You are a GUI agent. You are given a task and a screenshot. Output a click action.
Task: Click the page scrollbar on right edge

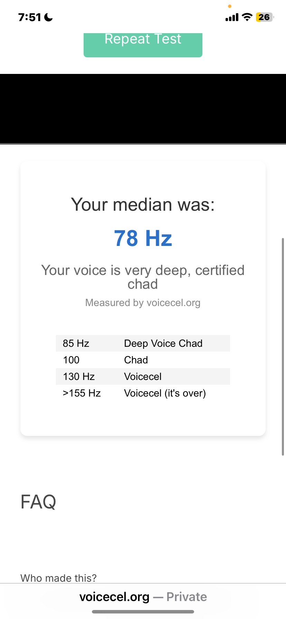coord(283,347)
